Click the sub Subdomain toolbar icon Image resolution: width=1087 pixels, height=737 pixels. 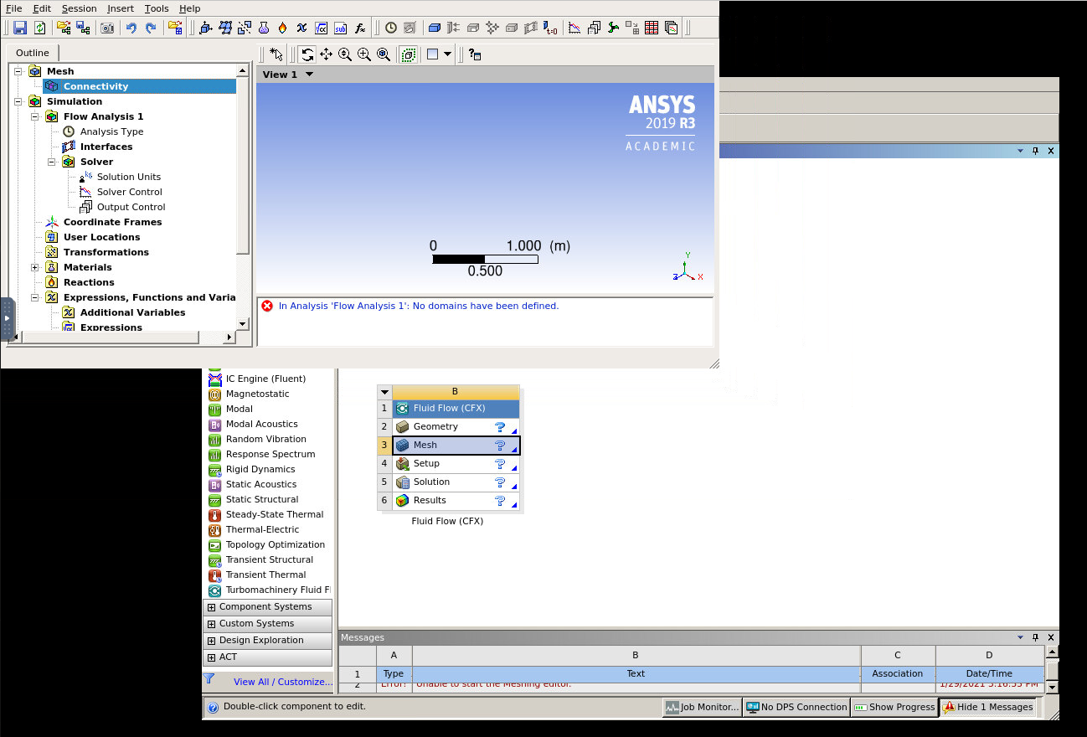click(340, 28)
